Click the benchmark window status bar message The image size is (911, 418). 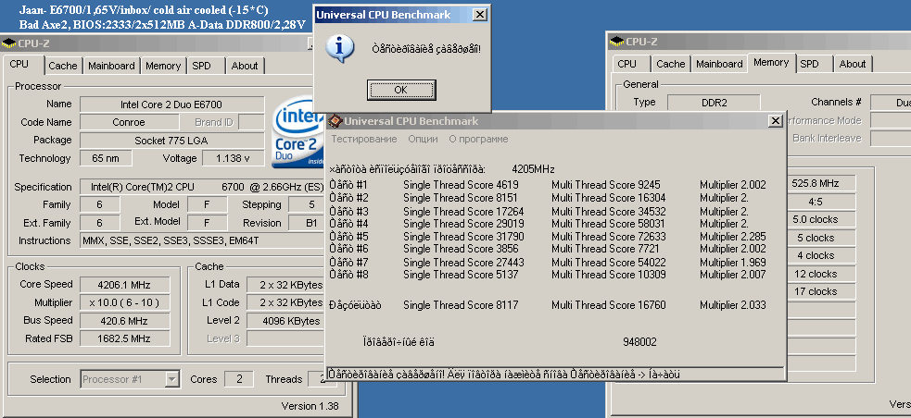click(x=555, y=374)
